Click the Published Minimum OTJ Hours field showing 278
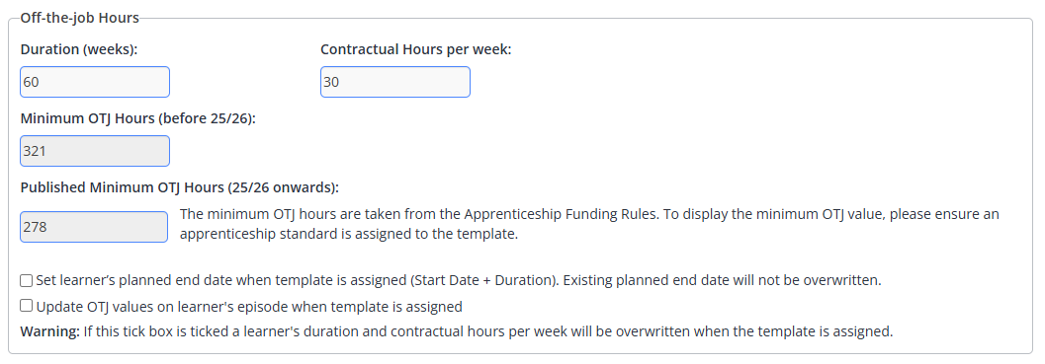Image resolution: width=1045 pixels, height=364 pixels. click(94, 227)
